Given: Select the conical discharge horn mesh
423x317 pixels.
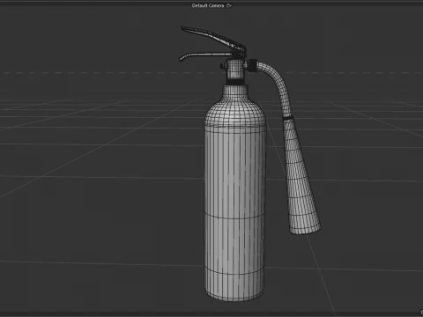Looking at the screenshot, I should point(300,179).
